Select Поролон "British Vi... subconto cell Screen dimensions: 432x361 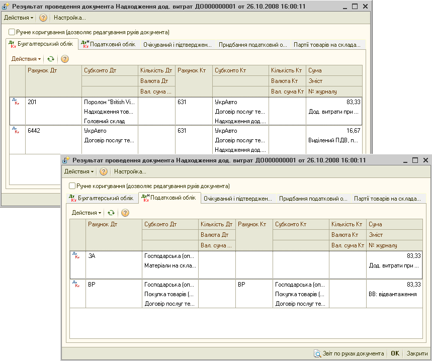(110, 102)
